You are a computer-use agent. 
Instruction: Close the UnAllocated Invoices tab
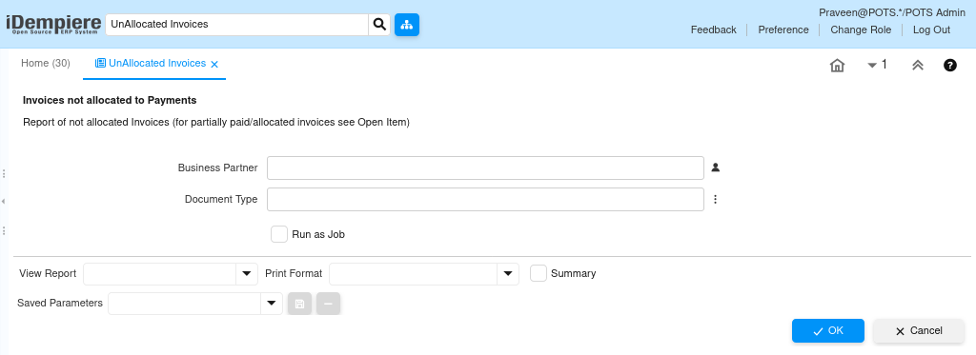pyautogui.click(x=214, y=64)
